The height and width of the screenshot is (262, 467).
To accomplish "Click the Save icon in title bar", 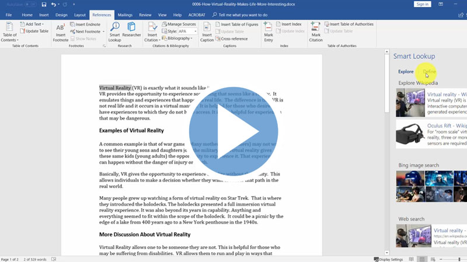I will (x=43, y=5).
